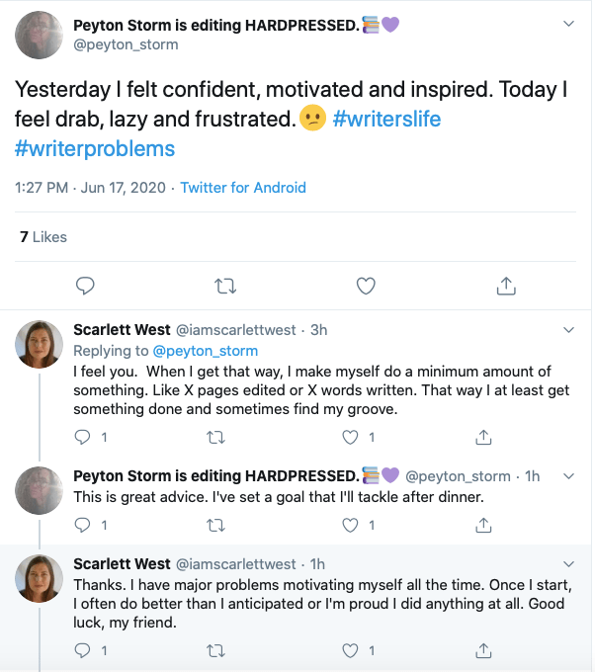Open the #writerproblems hashtag link
This screenshot has width=595, height=672.
coord(95,149)
